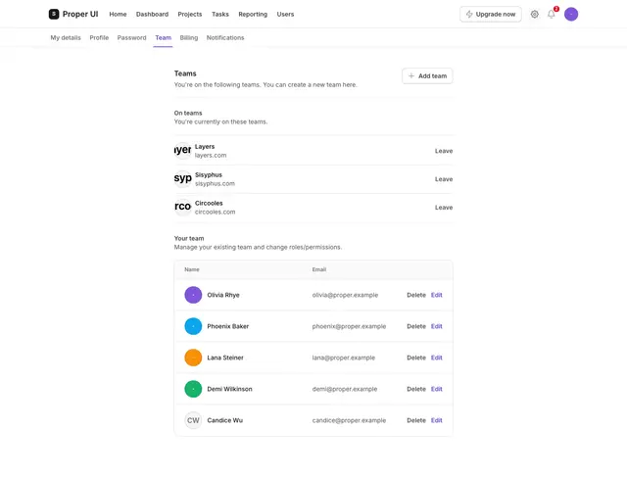Image resolution: width=627 pixels, height=478 pixels.
Task: Click the name Lana Steiner
Action: (225, 358)
